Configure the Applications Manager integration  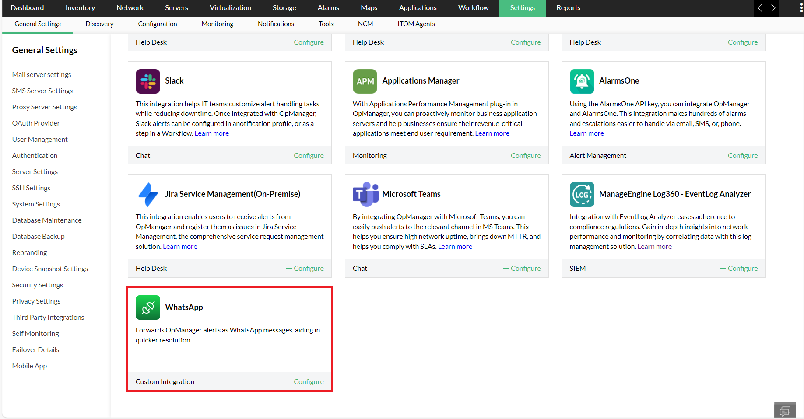point(522,155)
